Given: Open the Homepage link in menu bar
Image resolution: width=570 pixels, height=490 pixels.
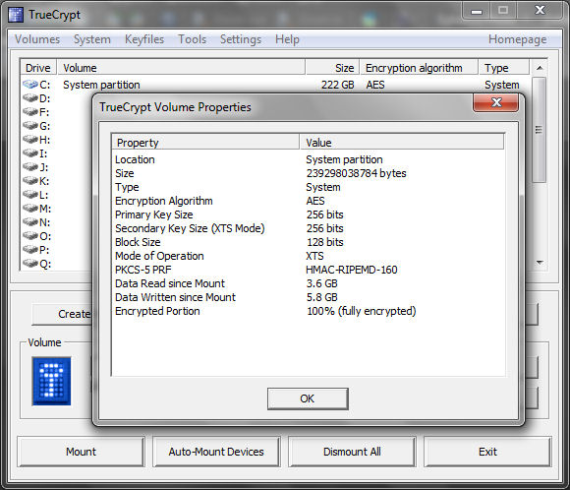Looking at the screenshot, I should pyautogui.click(x=517, y=39).
